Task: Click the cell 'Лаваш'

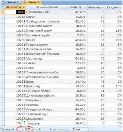Action: tap(47, 63)
